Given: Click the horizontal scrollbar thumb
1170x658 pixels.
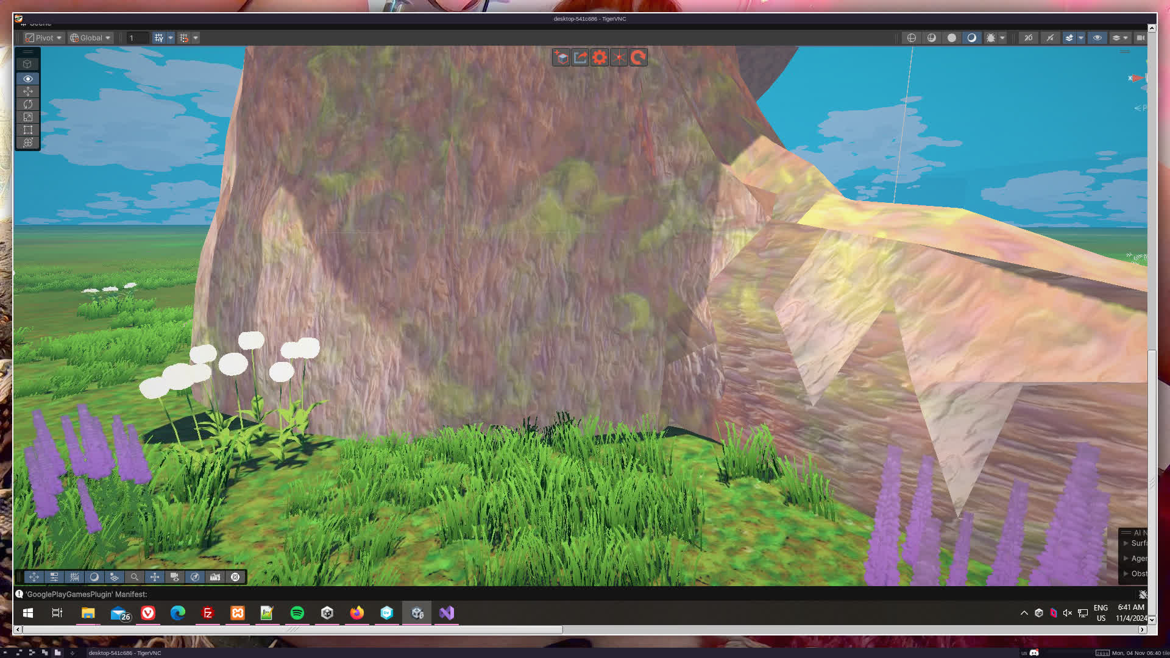Looking at the screenshot, I should coord(292,629).
